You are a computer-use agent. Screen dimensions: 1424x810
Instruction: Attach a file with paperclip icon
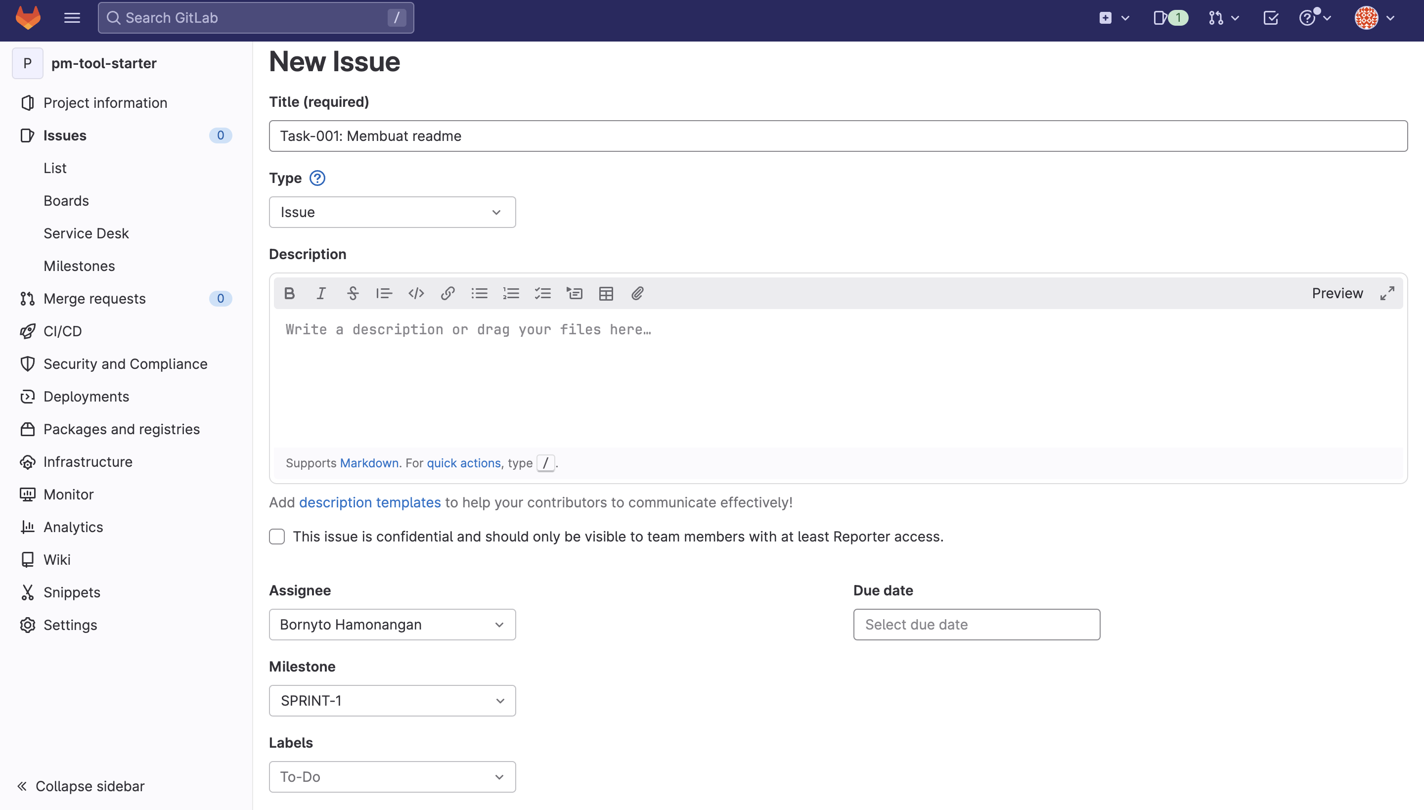637,293
